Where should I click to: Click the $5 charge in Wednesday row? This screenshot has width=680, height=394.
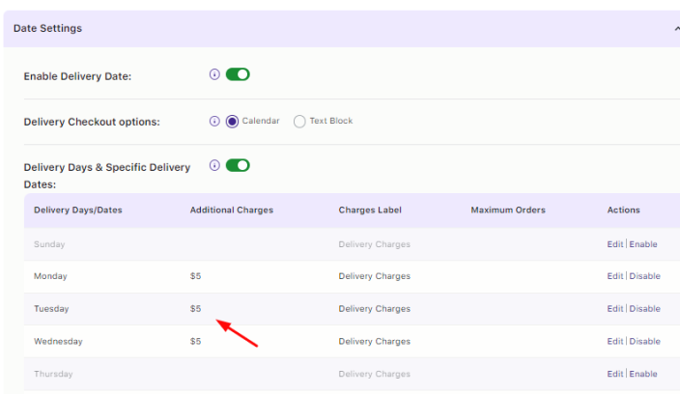(195, 341)
